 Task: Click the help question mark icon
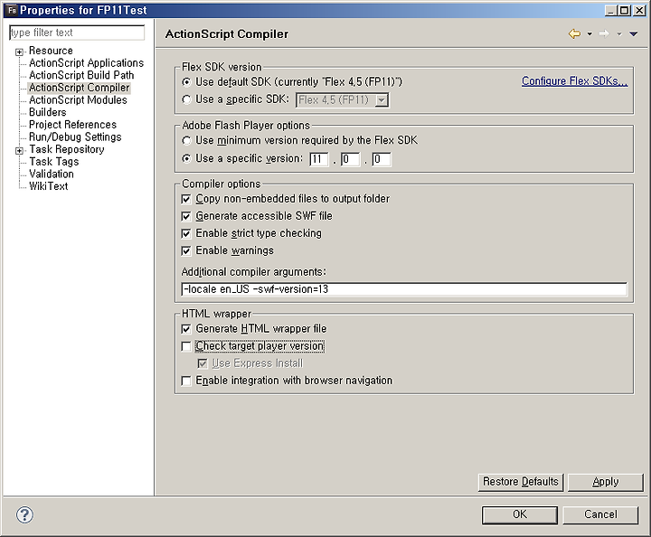tap(24, 515)
